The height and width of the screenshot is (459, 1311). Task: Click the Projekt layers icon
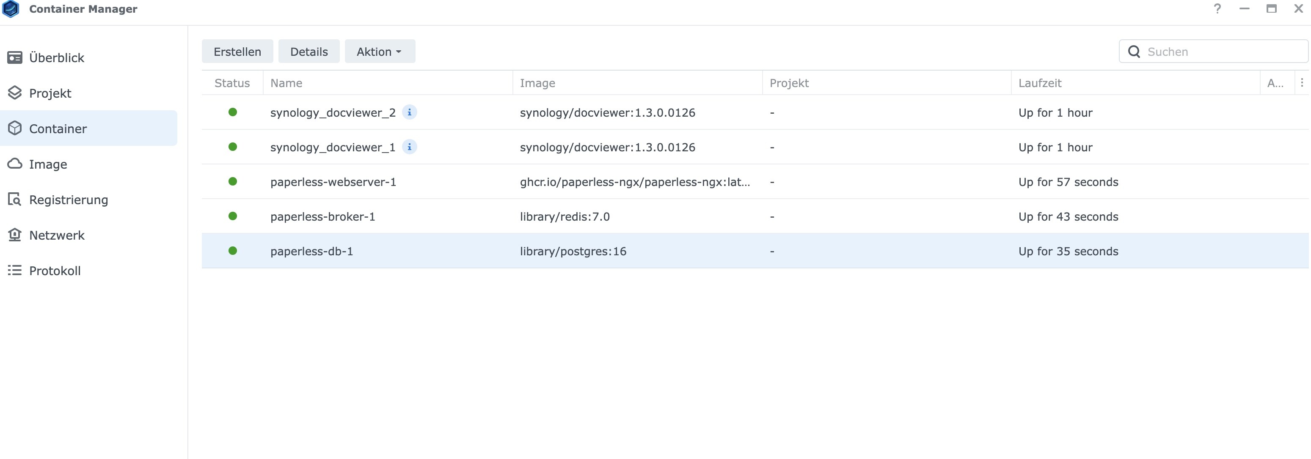pyautogui.click(x=15, y=93)
